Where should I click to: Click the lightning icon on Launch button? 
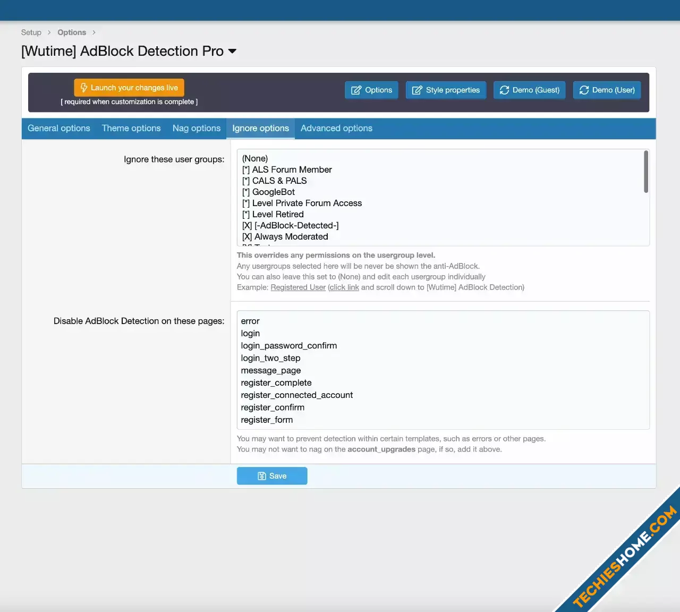click(x=84, y=88)
